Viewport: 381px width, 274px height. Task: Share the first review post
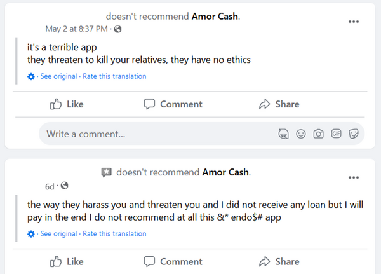click(x=279, y=104)
